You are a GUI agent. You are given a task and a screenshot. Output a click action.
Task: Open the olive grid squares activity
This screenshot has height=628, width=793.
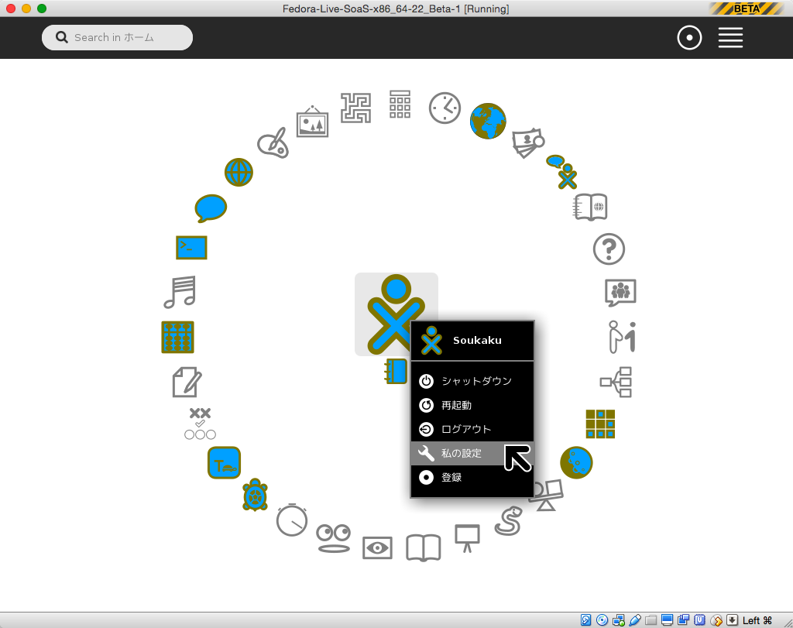(600, 424)
